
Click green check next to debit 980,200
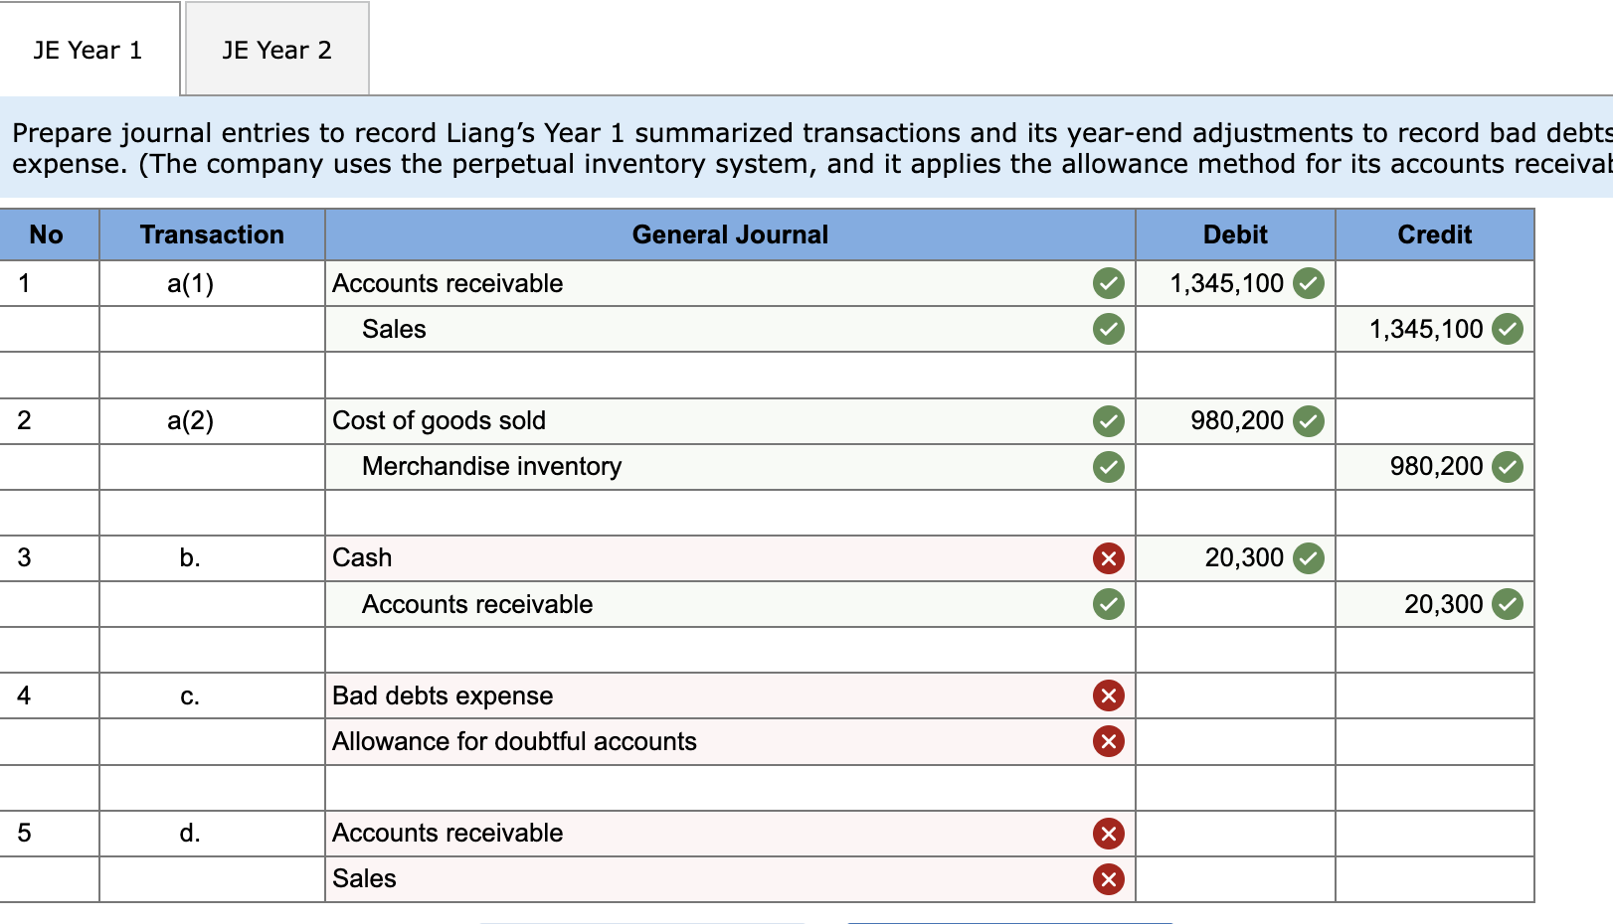pyautogui.click(x=1308, y=420)
